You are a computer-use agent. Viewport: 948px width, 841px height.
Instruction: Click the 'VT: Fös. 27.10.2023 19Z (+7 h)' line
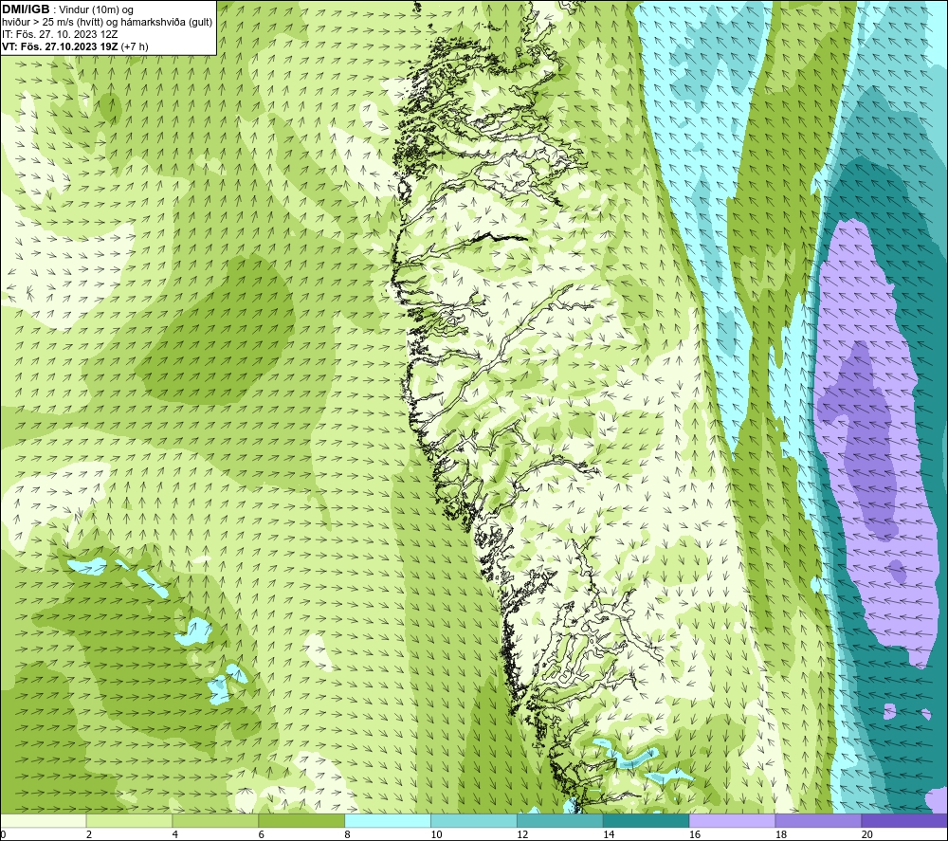pos(75,46)
